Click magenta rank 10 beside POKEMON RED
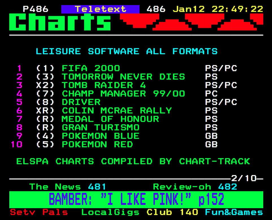 16,145
